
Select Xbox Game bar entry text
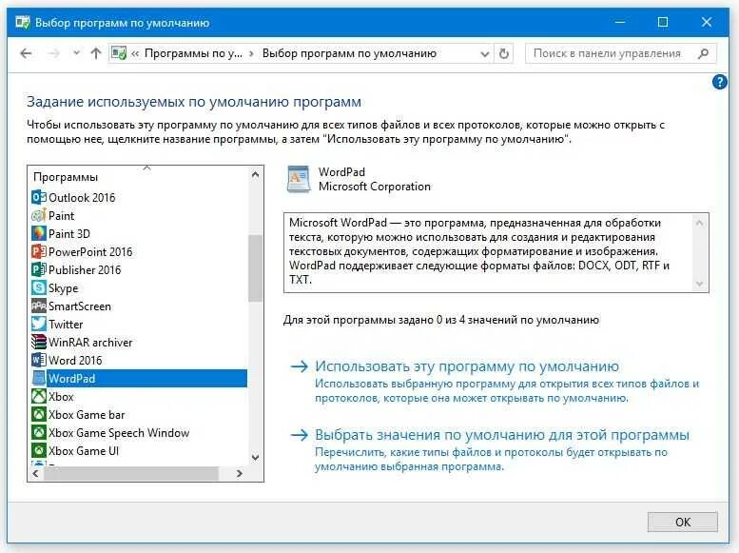tap(87, 415)
